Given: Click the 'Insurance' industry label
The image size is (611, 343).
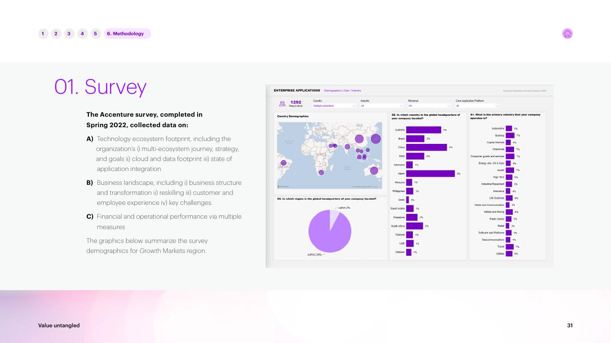Looking at the screenshot, I should (x=499, y=191).
